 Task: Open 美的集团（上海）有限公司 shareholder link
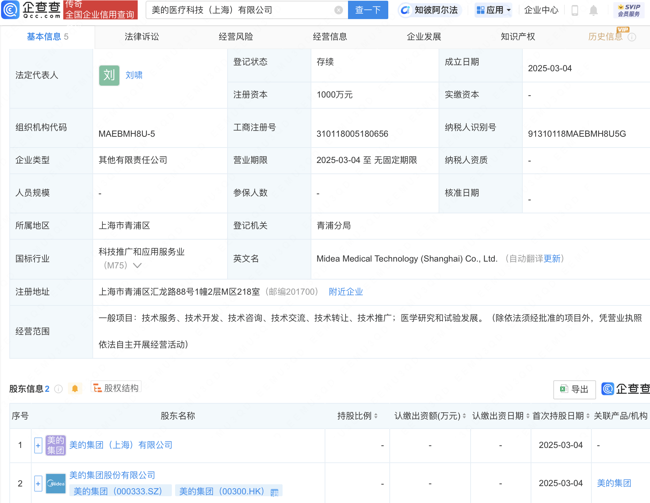(x=121, y=445)
